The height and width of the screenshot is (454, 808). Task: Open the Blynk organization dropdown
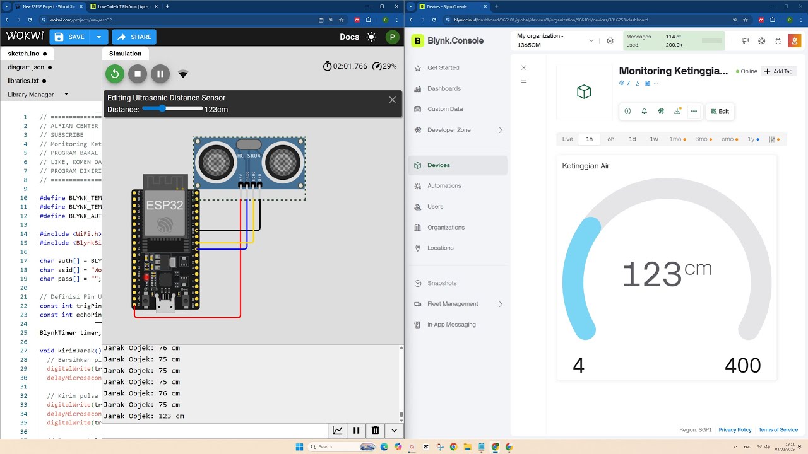(x=555, y=40)
